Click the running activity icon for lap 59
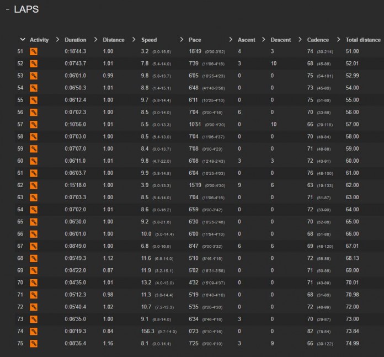 [34, 148]
